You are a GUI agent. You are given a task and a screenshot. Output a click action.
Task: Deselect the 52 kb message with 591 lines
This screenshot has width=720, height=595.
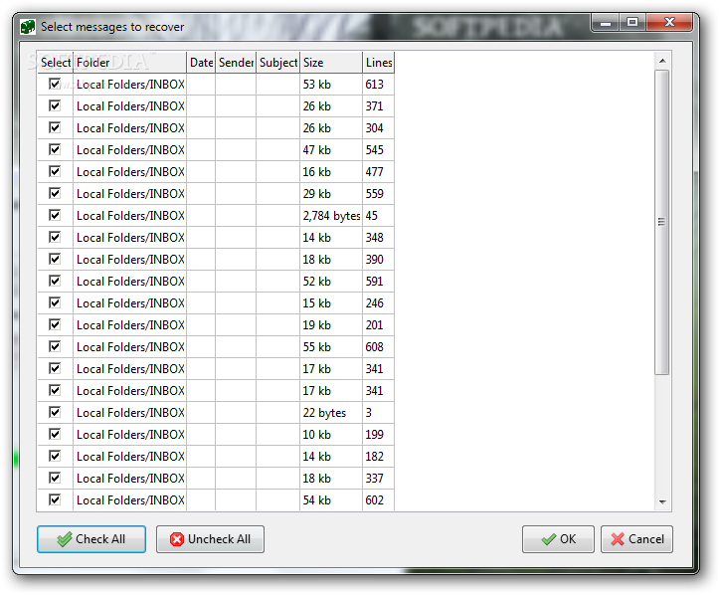point(55,281)
